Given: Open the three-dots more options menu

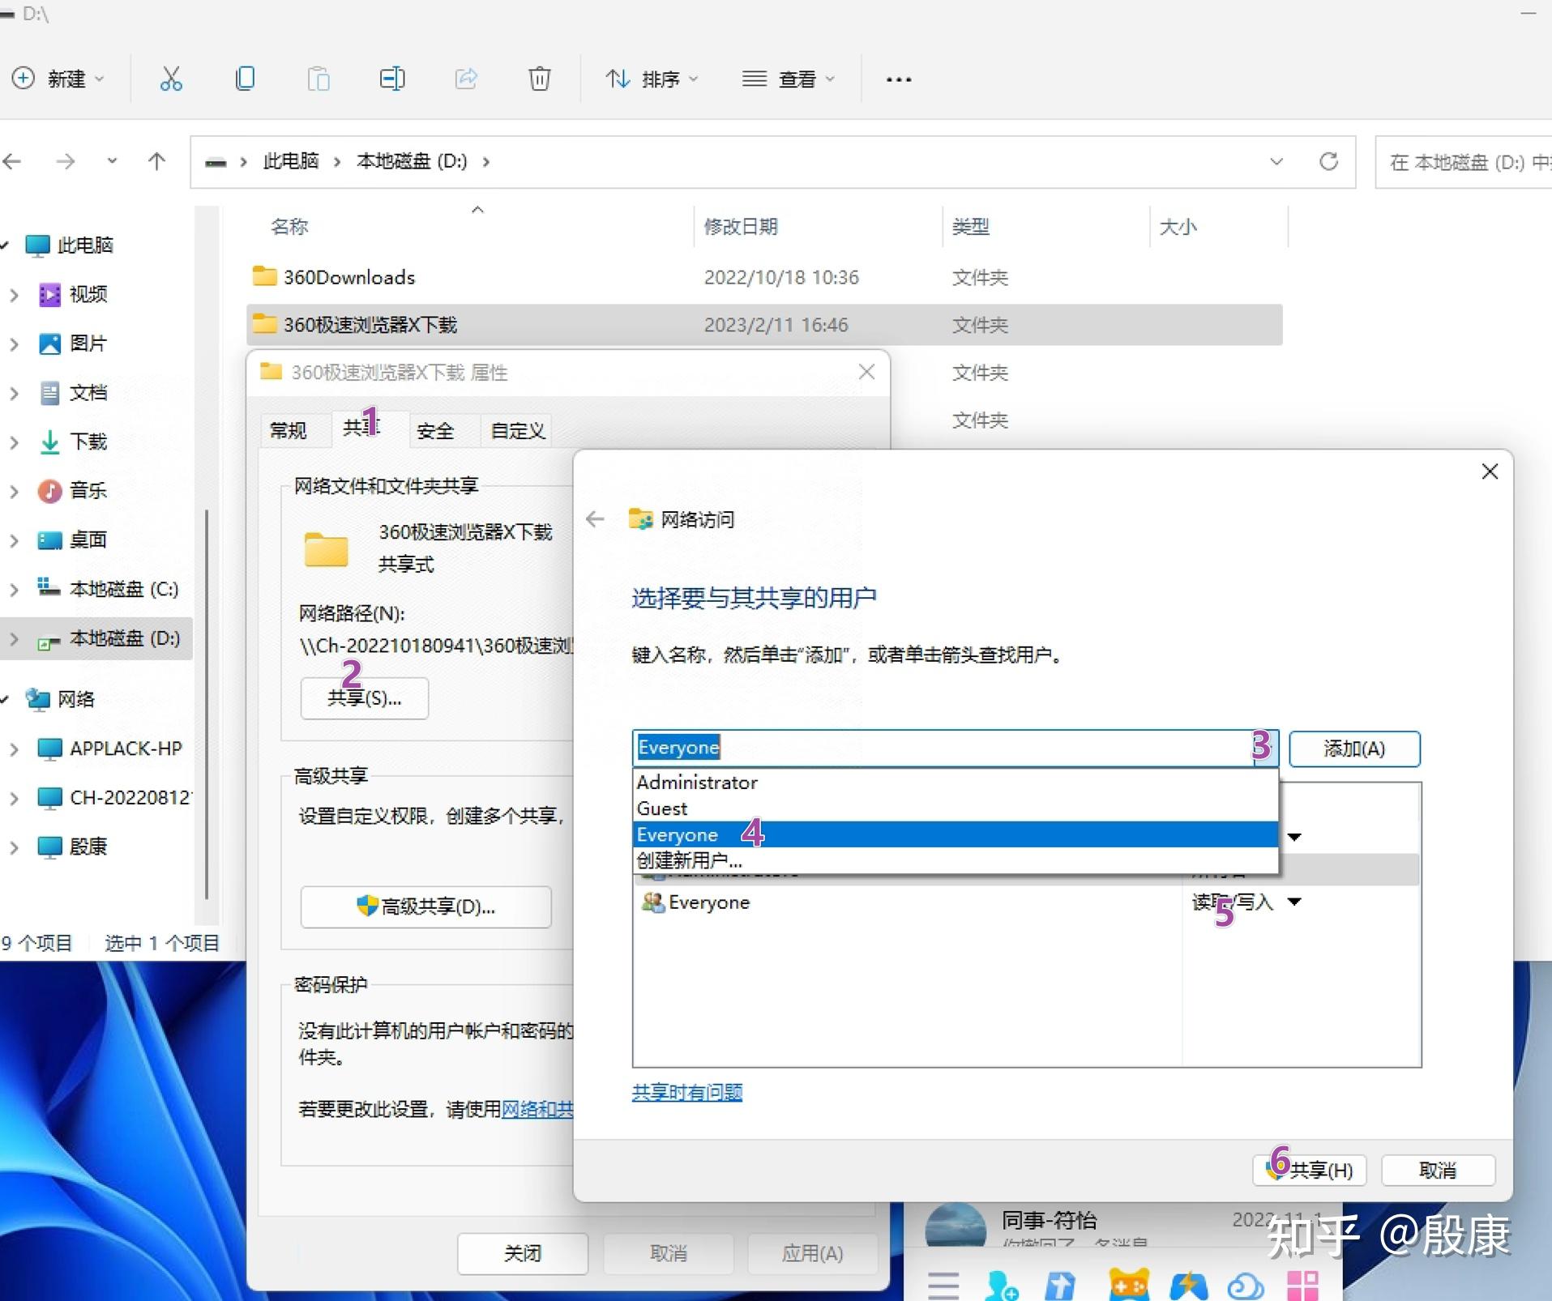Looking at the screenshot, I should coord(899,79).
